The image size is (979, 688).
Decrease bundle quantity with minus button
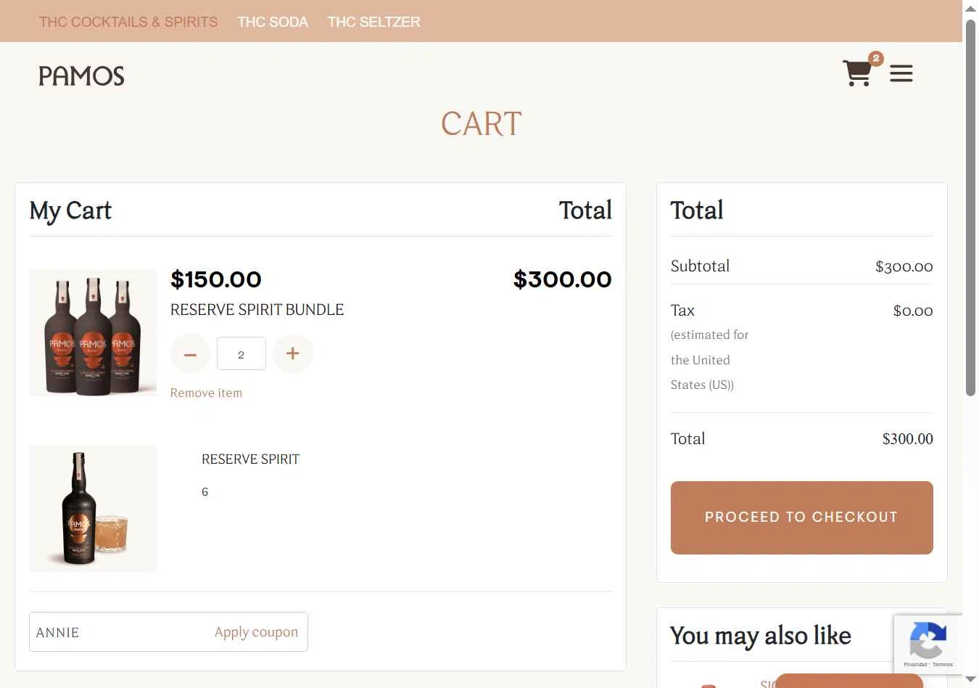190,354
